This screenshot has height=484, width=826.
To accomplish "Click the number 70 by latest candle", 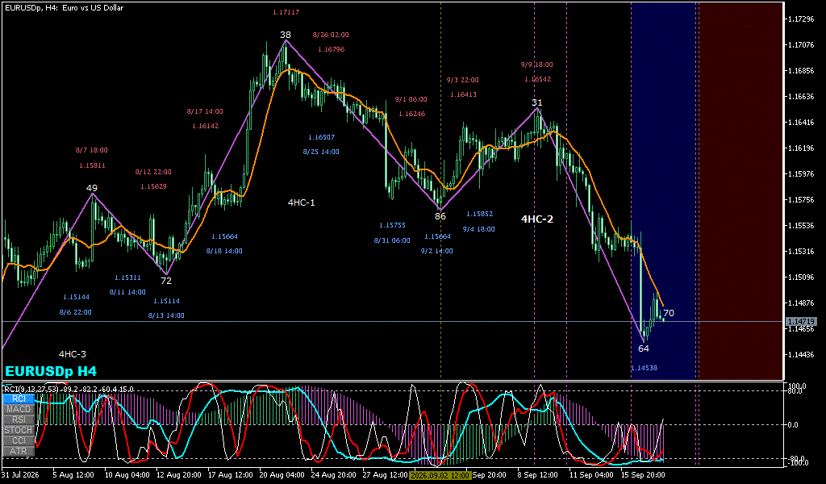I will point(669,313).
